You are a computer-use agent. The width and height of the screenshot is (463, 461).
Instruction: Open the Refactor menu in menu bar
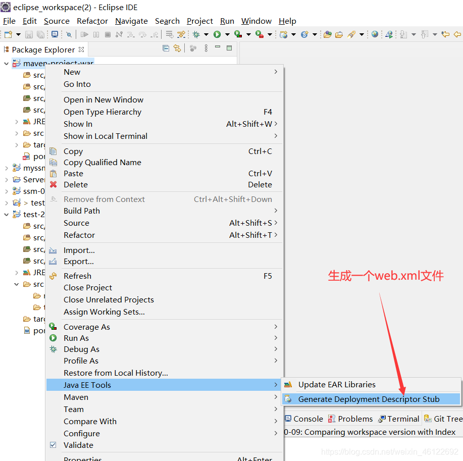point(92,21)
